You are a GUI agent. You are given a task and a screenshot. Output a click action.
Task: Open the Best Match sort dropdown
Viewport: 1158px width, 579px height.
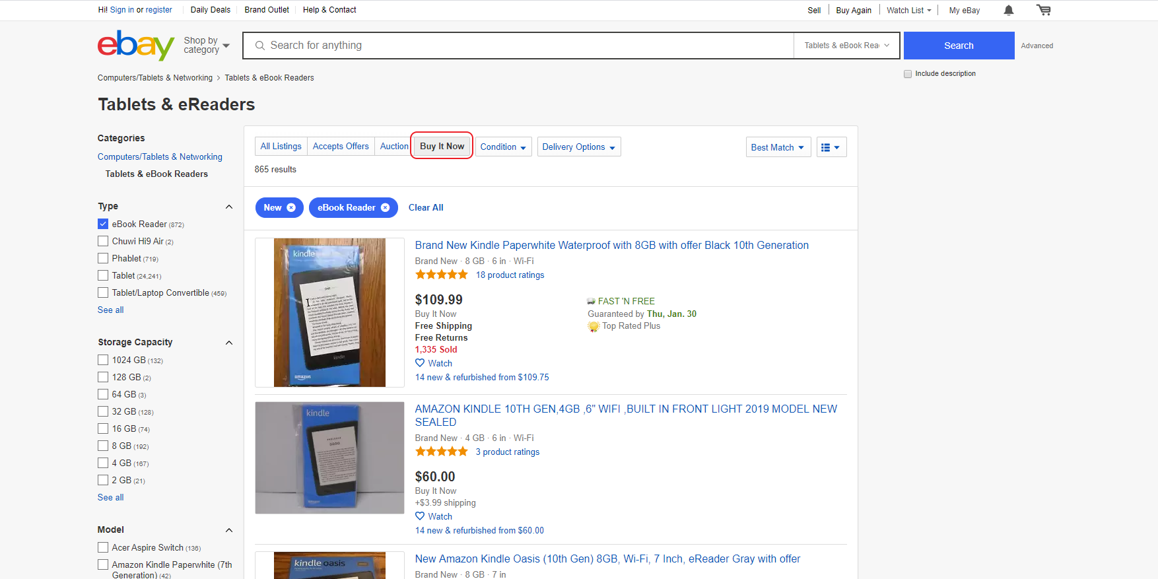(778, 147)
